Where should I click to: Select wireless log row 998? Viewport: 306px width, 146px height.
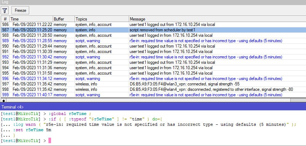(x=153, y=89)
